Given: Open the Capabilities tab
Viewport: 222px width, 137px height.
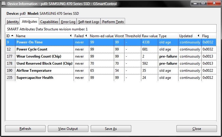Looking at the screenshot, I should [x=49, y=22].
